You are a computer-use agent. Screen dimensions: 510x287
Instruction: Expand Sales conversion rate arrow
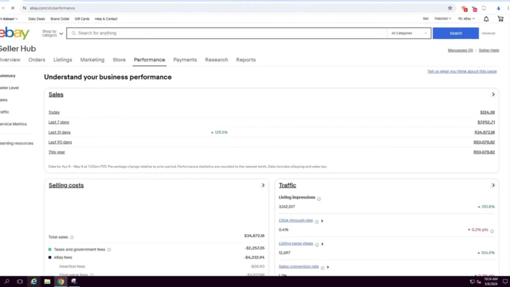click(x=328, y=267)
